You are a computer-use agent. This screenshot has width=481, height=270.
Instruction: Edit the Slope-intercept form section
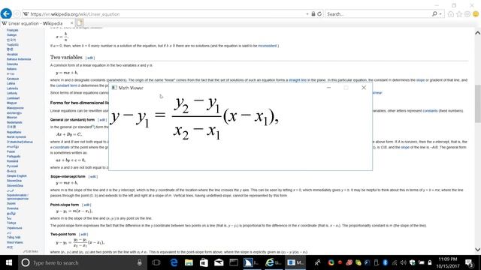click(x=92, y=177)
